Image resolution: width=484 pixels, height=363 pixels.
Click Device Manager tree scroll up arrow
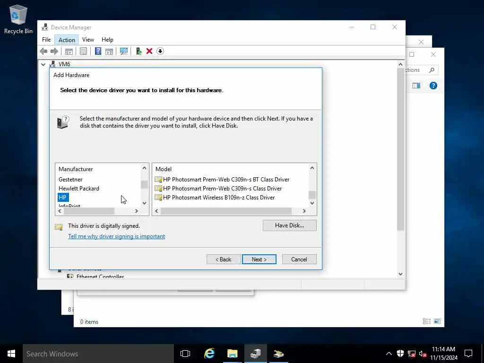pos(400,64)
